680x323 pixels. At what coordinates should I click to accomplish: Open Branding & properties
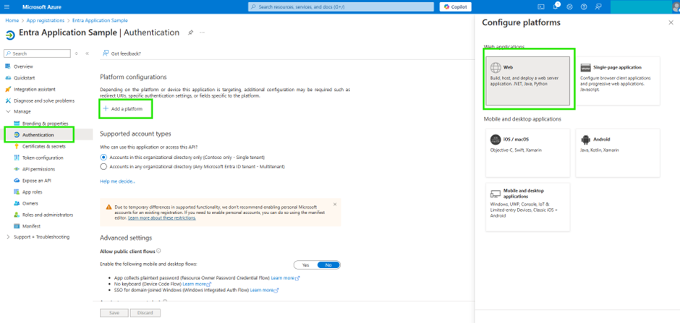45,124
